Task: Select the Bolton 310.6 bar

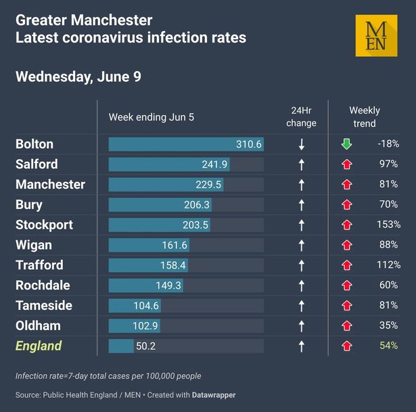Action: point(186,144)
